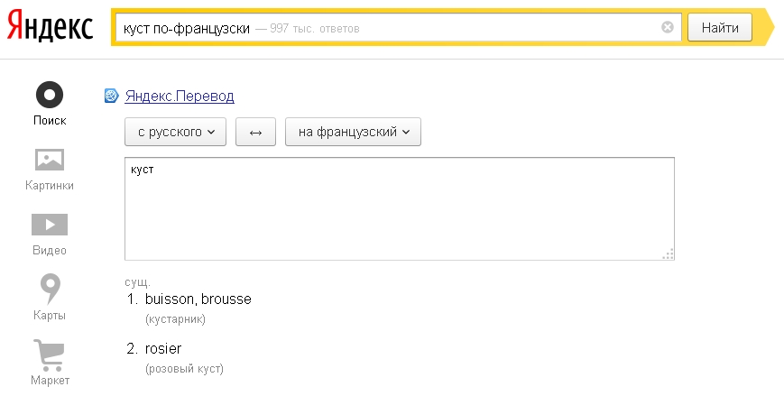Screen dimensions: 784x396
Task: Click the text area resize handle corner
Action: point(669,254)
